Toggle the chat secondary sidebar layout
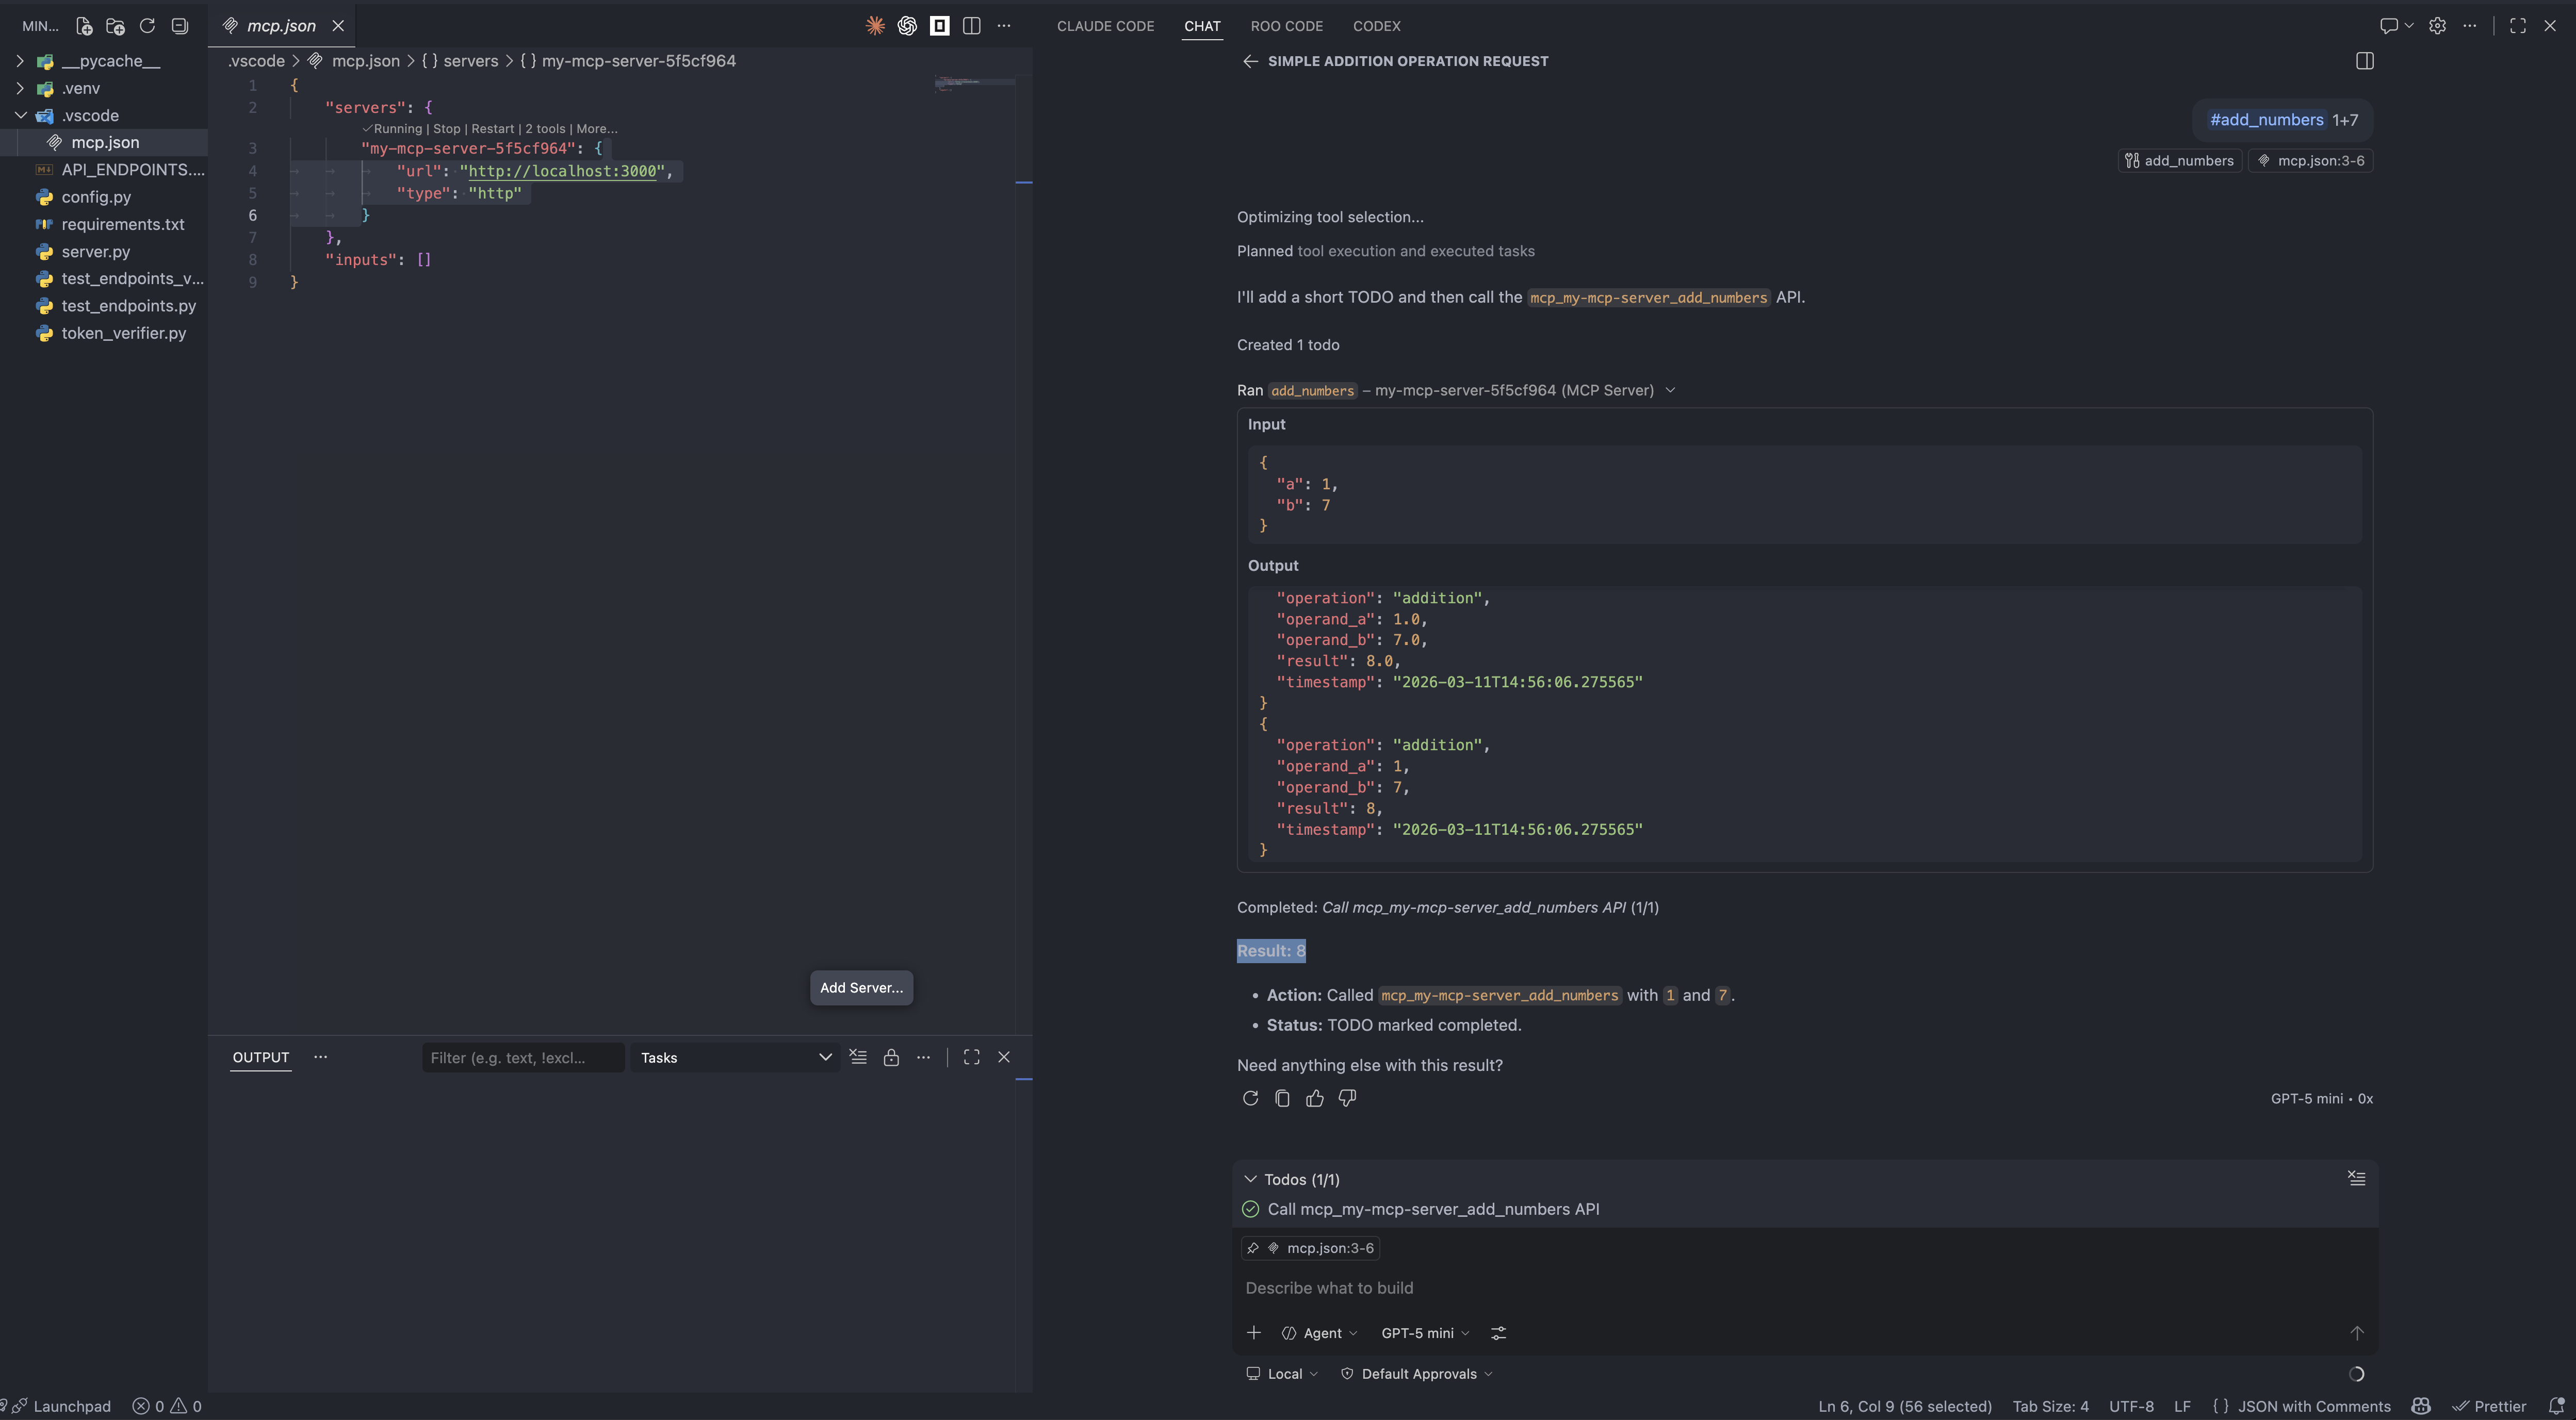 click(x=2364, y=61)
